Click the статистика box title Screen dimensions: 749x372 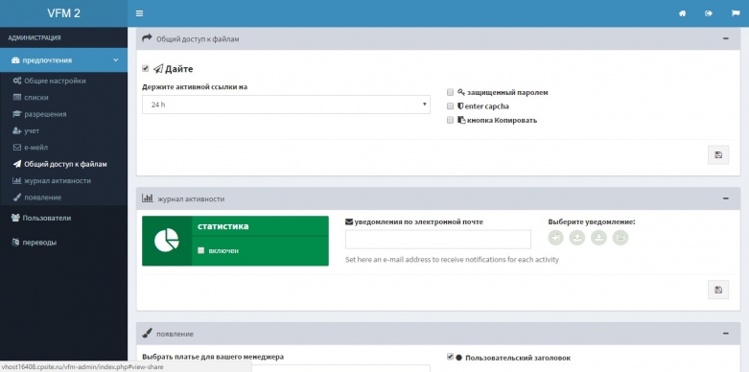point(223,226)
